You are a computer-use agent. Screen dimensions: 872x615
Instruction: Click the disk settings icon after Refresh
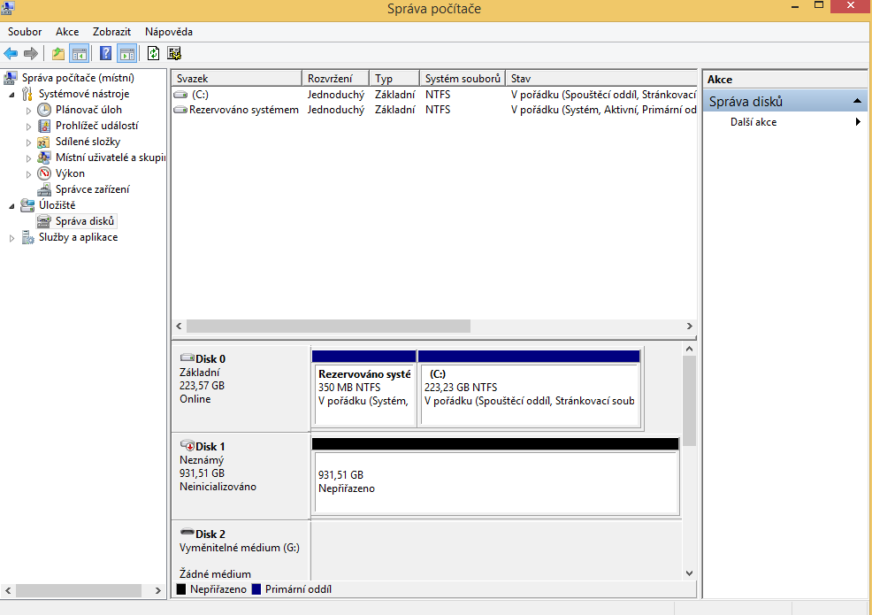tap(174, 53)
